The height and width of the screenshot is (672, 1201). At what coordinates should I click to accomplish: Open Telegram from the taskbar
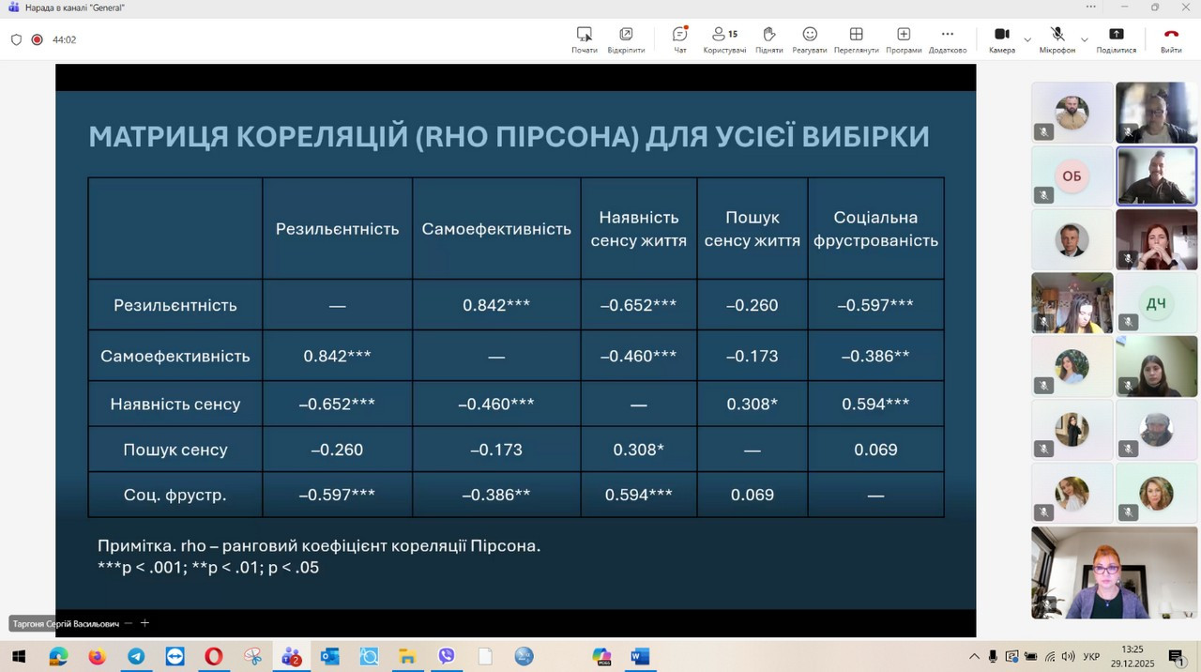coord(135,657)
